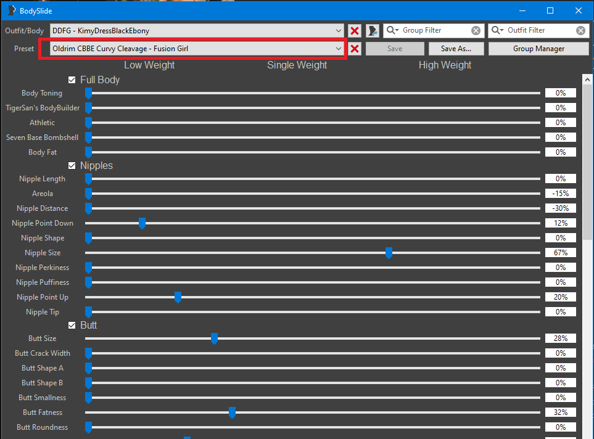
Task: Open the Outfit/Body dropdown list
Action: pyautogui.click(x=339, y=31)
